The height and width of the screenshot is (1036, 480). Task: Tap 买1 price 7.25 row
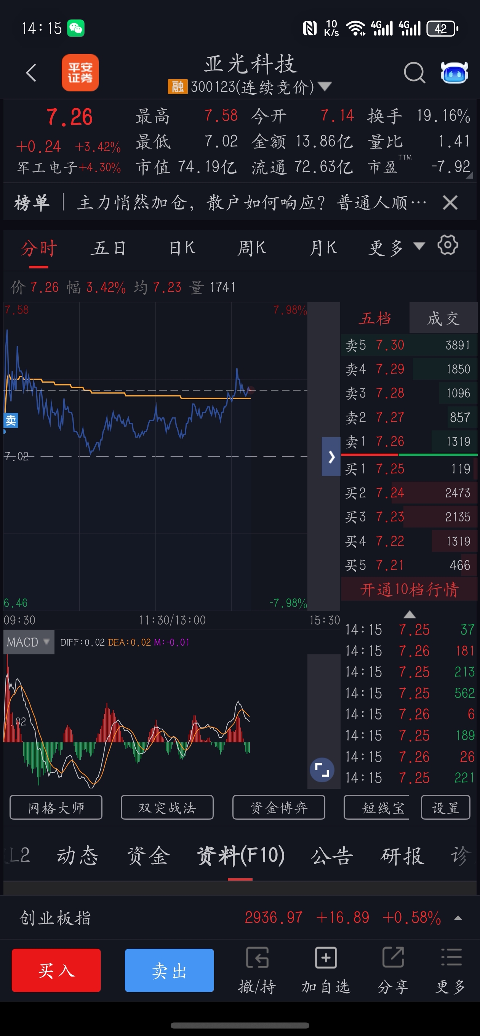(409, 468)
